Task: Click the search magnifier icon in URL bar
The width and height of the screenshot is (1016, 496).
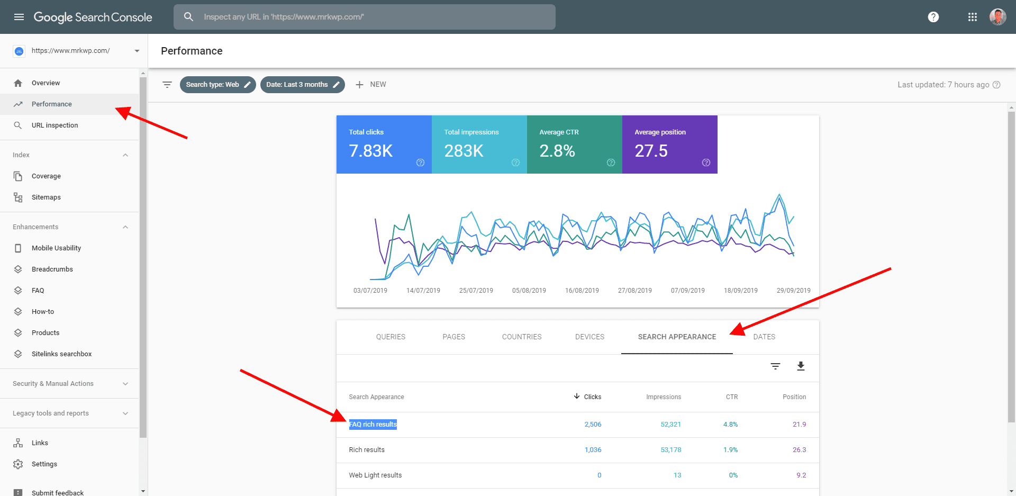Action: tap(188, 17)
